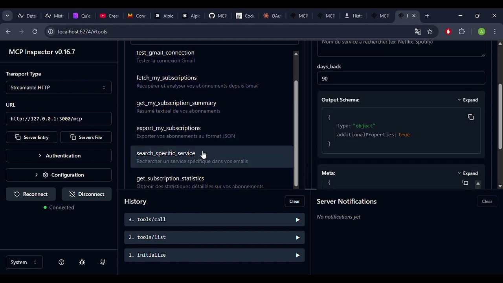Click the browser address bar
The image size is (503, 283).
(x=232, y=31)
